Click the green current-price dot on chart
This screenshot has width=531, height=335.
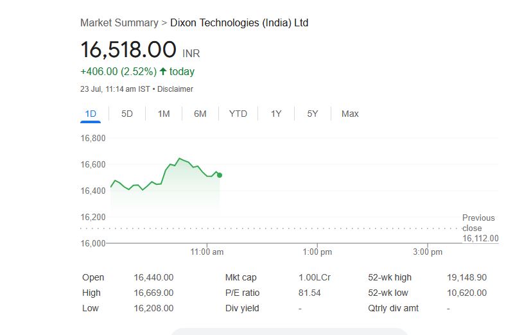click(220, 175)
